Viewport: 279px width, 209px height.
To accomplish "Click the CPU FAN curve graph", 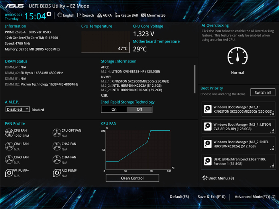I will point(138,150).
